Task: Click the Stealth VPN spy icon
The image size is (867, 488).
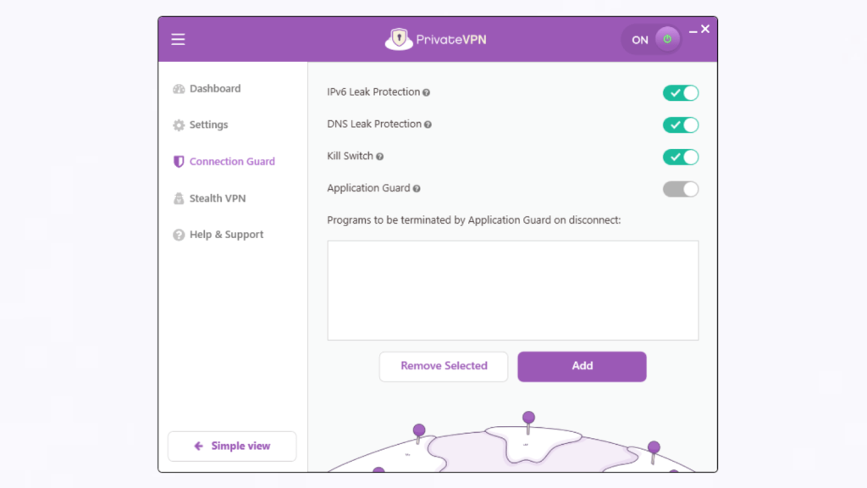Action: [x=179, y=198]
